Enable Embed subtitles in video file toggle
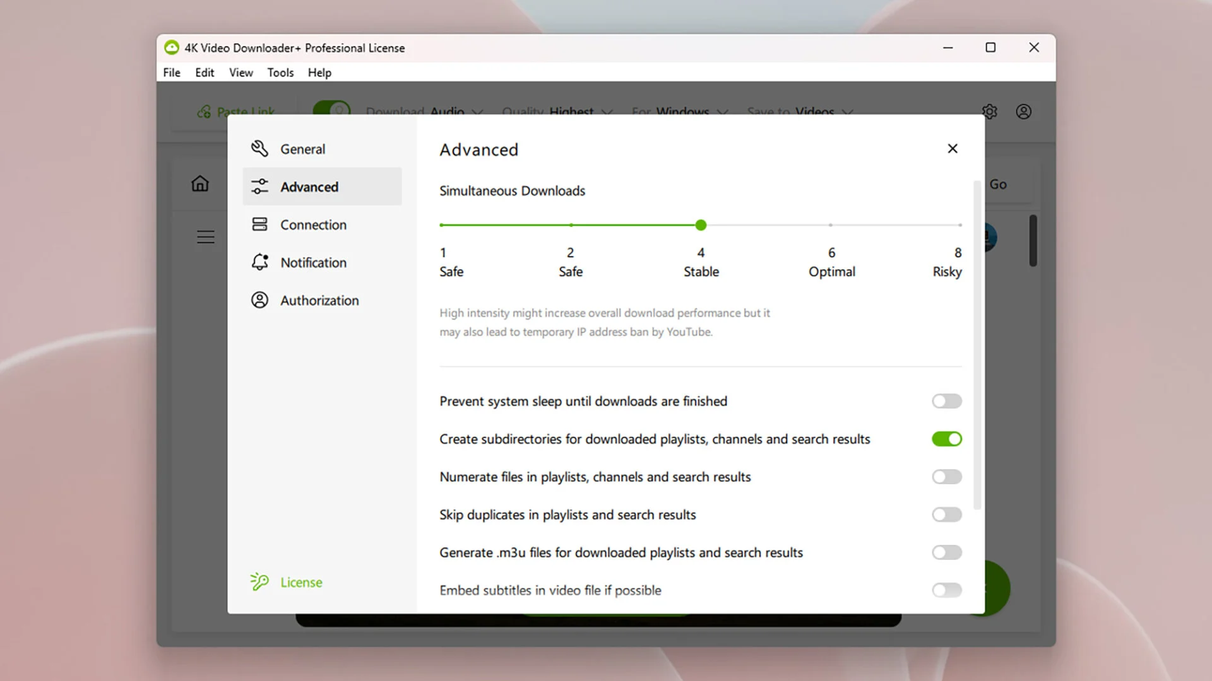Screen dimensions: 1212x681 [947, 590]
